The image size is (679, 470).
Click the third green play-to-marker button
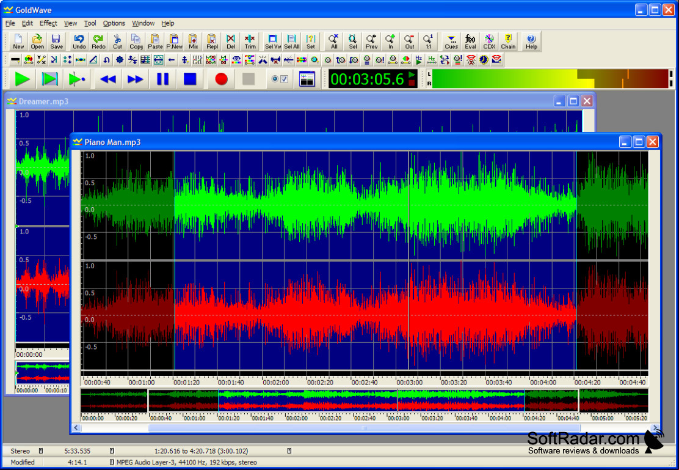(77, 79)
